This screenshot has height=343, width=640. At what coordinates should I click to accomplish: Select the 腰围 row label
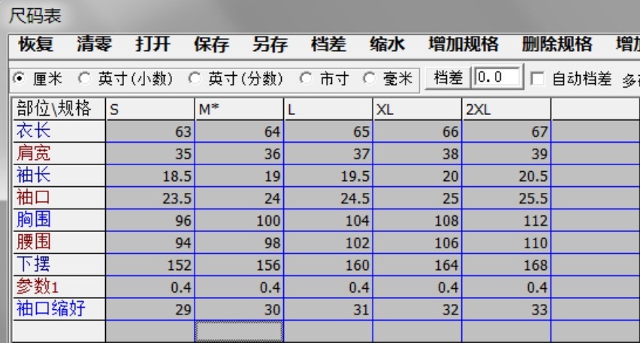coord(59,242)
